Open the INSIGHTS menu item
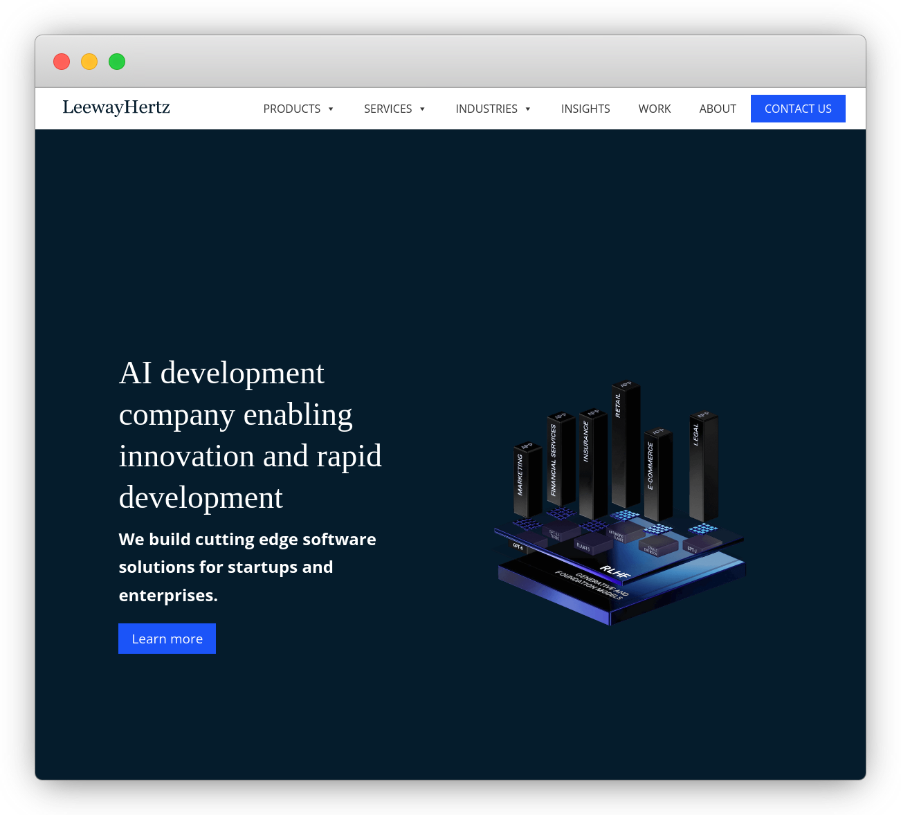 click(585, 109)
